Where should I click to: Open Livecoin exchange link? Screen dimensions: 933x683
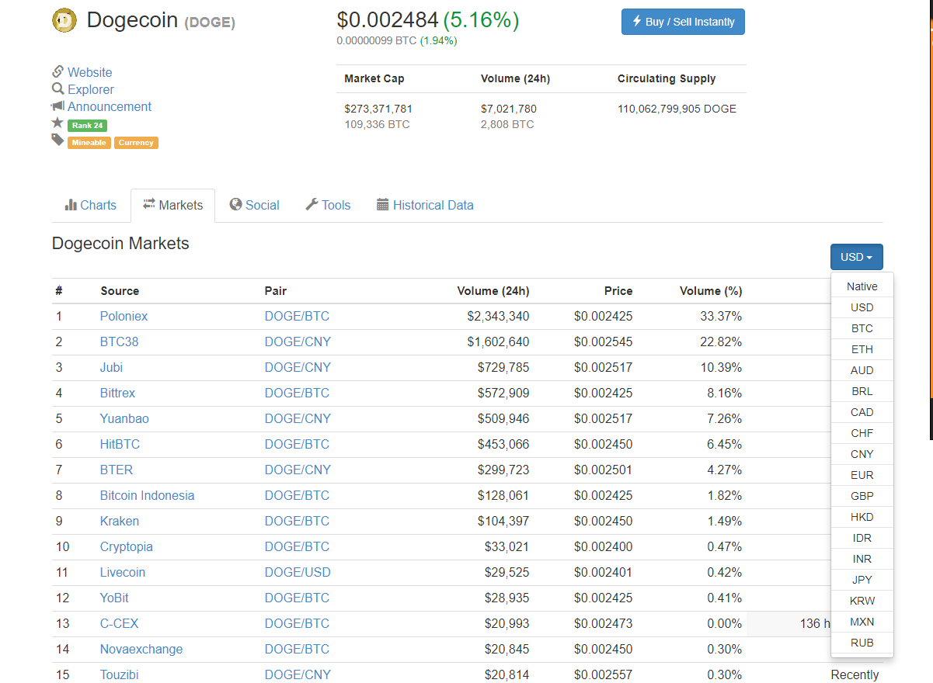click(123, 572)
